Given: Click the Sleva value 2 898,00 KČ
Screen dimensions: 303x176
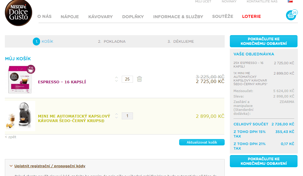Looking at the screenshot, I should pyautogui.click(x=284, y=96).
